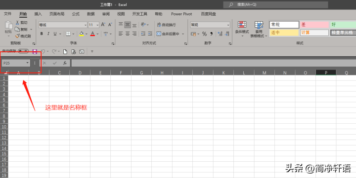The height and width of the screenshot is (178, 356).
Task: Toggle Italic formatting
Action: [x=48, y=34]
